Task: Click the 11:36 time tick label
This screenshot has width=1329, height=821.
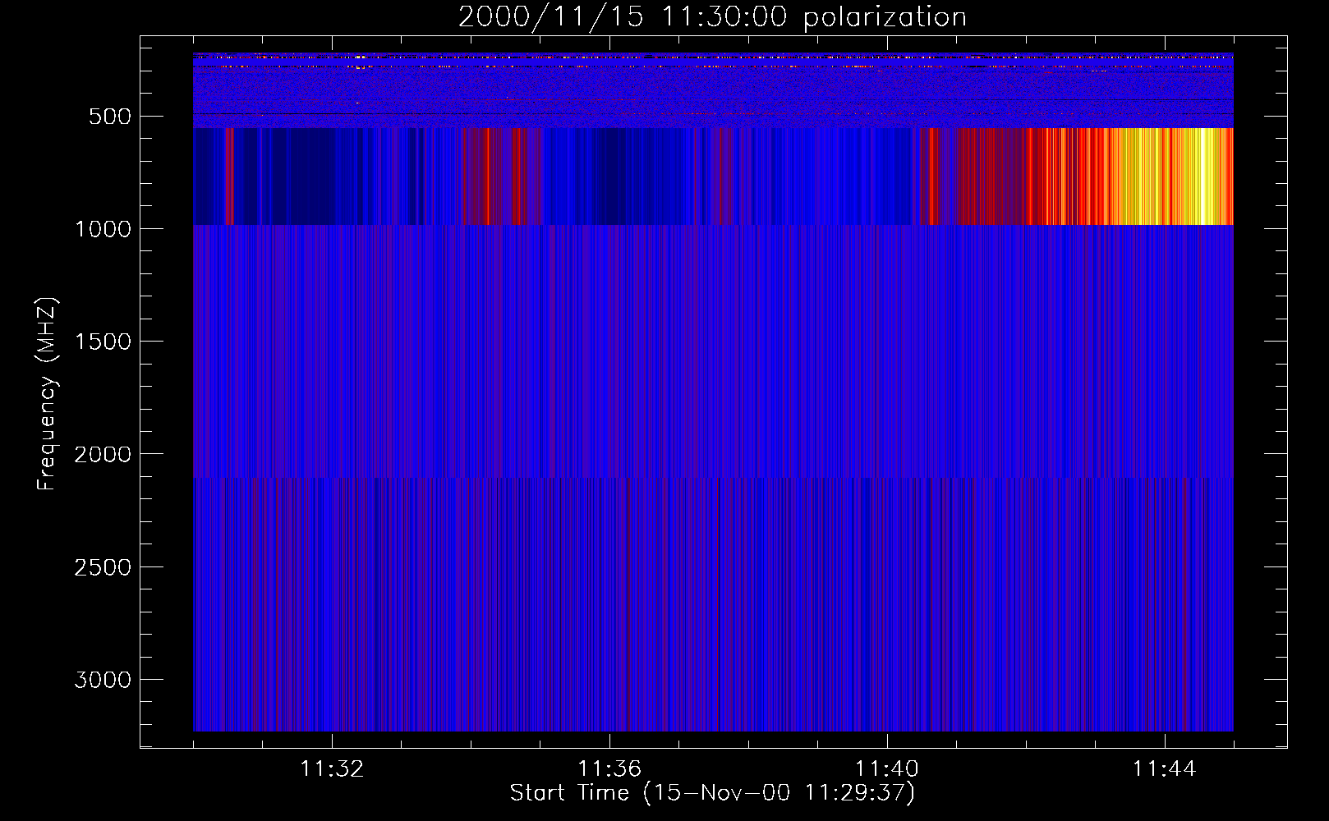Action: [x=609, y=769]
